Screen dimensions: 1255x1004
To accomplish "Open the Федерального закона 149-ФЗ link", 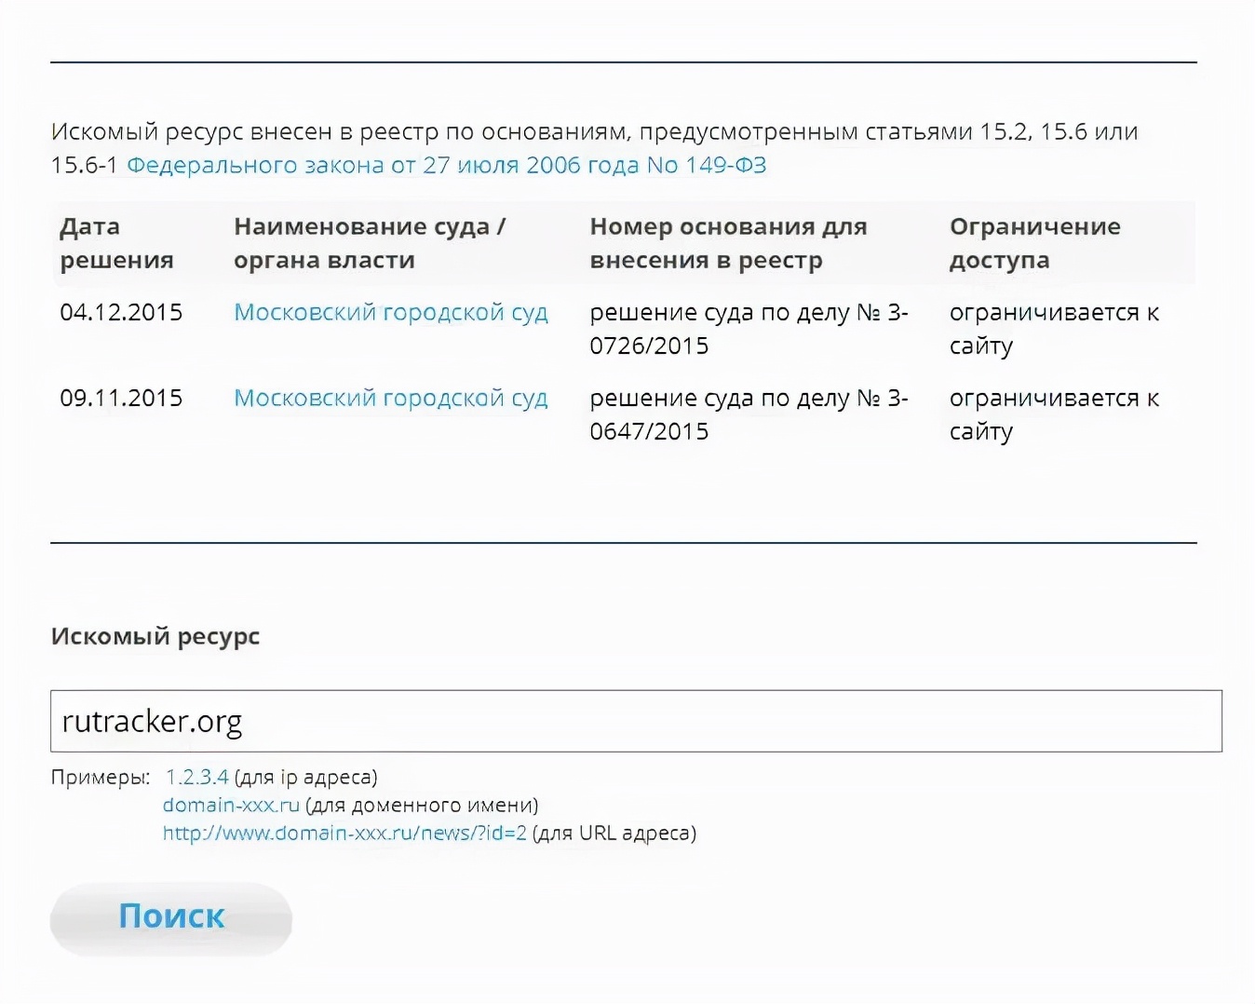I will point(446,165).
